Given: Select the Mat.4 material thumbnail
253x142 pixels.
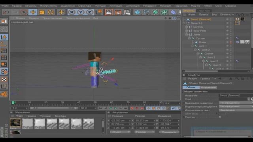Looking at the screenshot, I should pos(27,124).
